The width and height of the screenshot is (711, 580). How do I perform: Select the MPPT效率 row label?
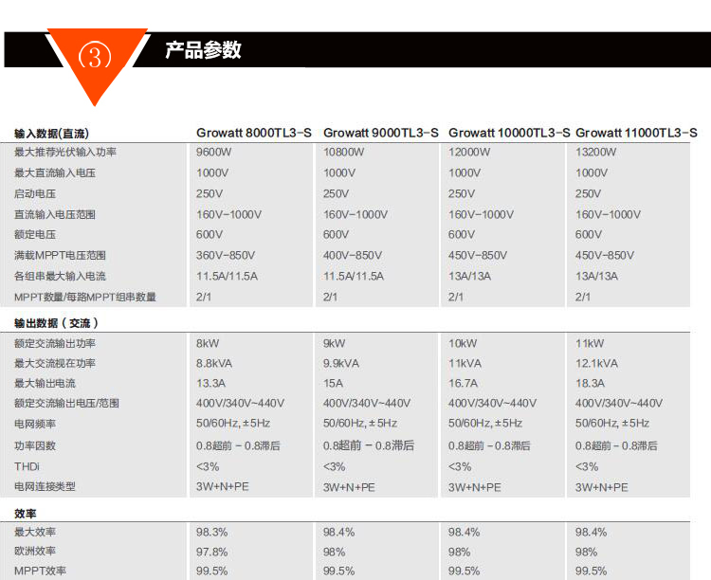[40, 571]
